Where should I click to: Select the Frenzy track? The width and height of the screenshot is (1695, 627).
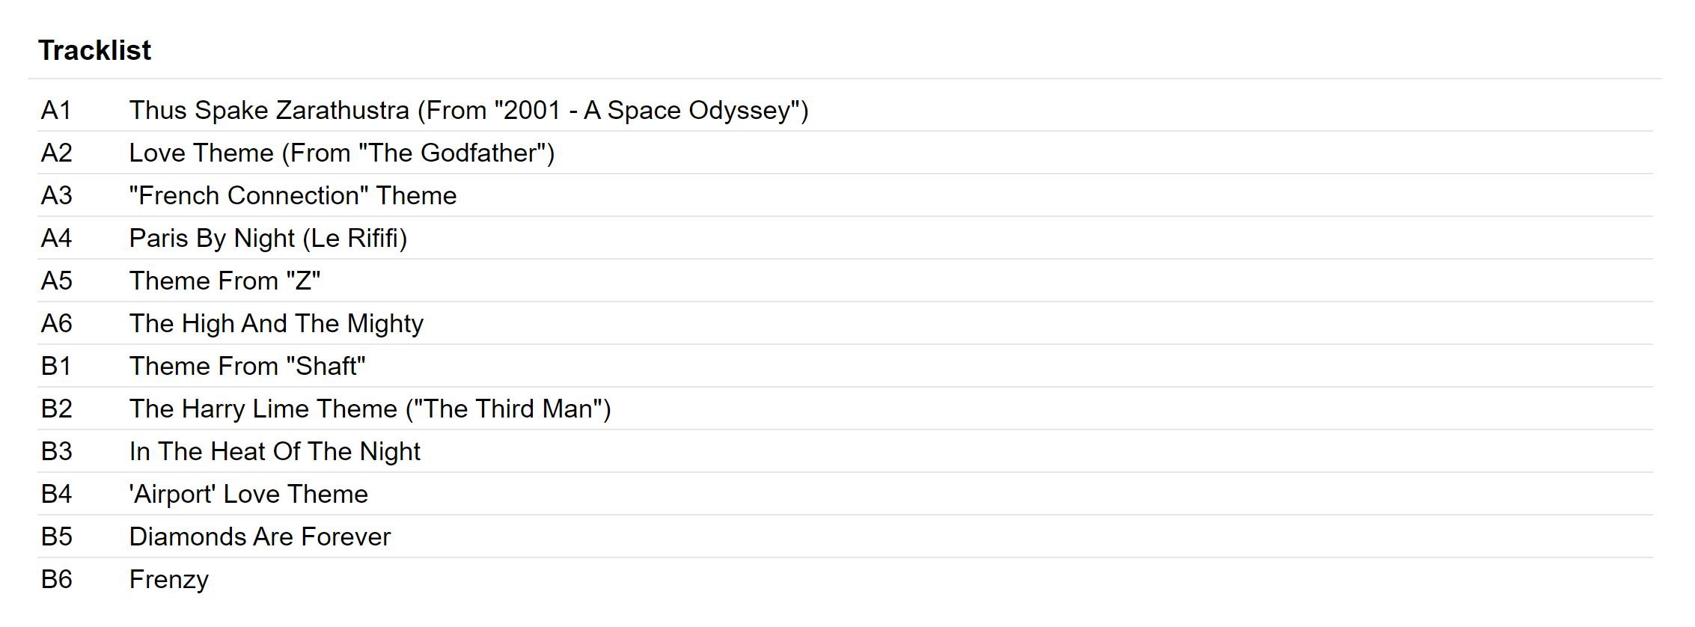tap(168, 579)
